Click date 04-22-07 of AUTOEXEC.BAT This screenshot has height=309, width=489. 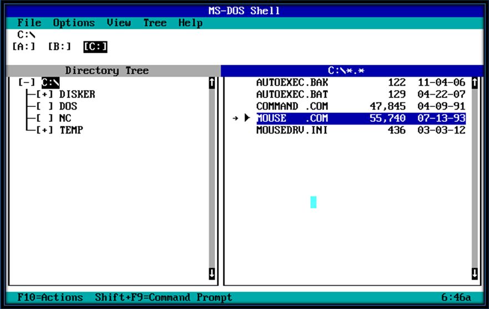[x=441, y=94]
